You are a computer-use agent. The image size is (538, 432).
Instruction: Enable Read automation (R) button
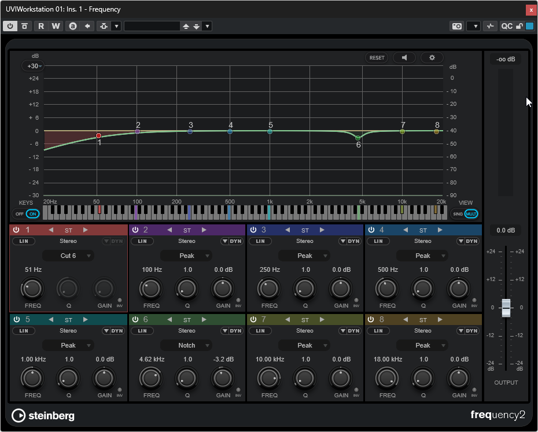[41, 26]
